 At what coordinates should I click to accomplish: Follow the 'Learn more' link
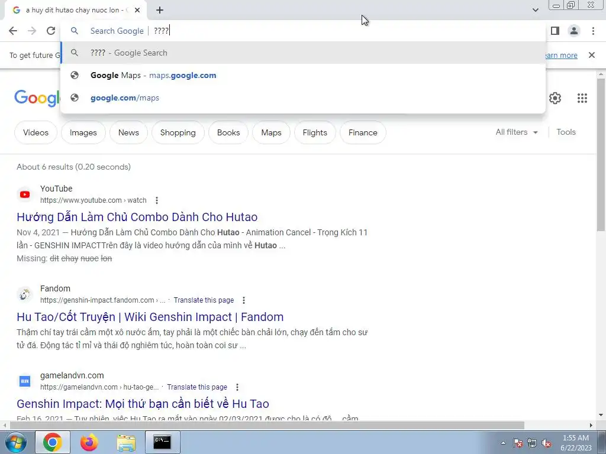(560, 55)
